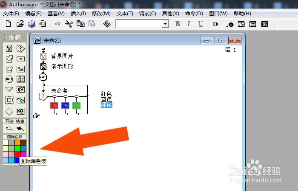This screenshot has width=298, height=191.
Task: Select the Calculation icon in icon palette
Action: 20,59
